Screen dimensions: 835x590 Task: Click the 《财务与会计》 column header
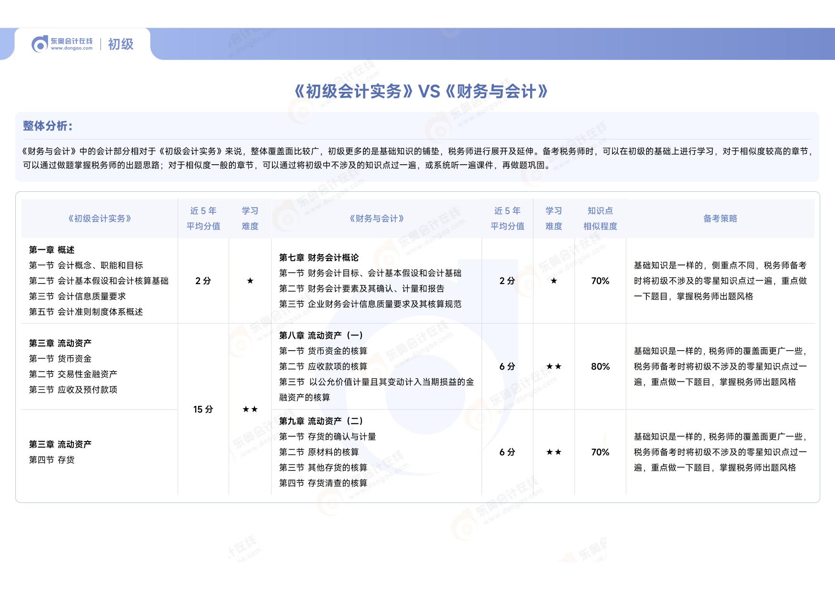tap(376, 218)
